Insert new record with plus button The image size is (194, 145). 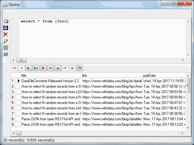[x=43, y=68]
